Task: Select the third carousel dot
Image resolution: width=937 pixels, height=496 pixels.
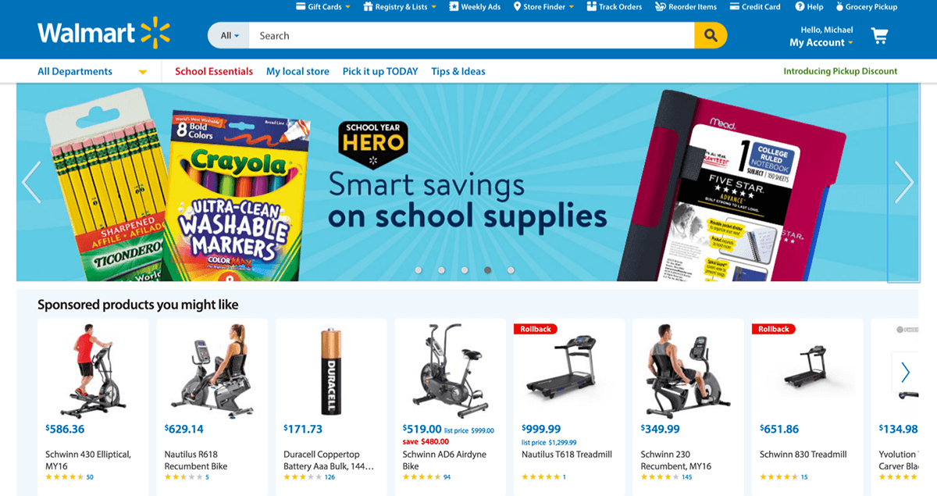Action: [465, 270]
